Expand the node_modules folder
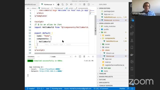Screen dimensions: 160x90 pyautogui.click(x=99, y=26)
